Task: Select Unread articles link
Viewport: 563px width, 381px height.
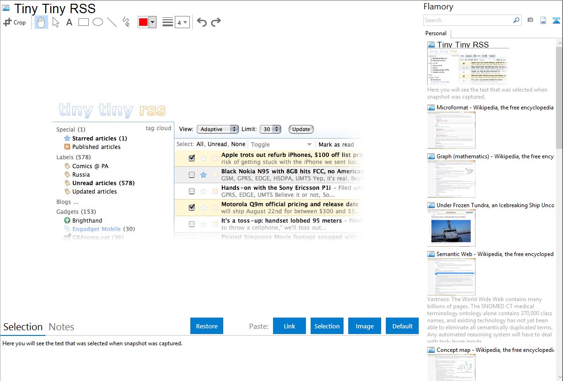Action: tap(217, 144)
